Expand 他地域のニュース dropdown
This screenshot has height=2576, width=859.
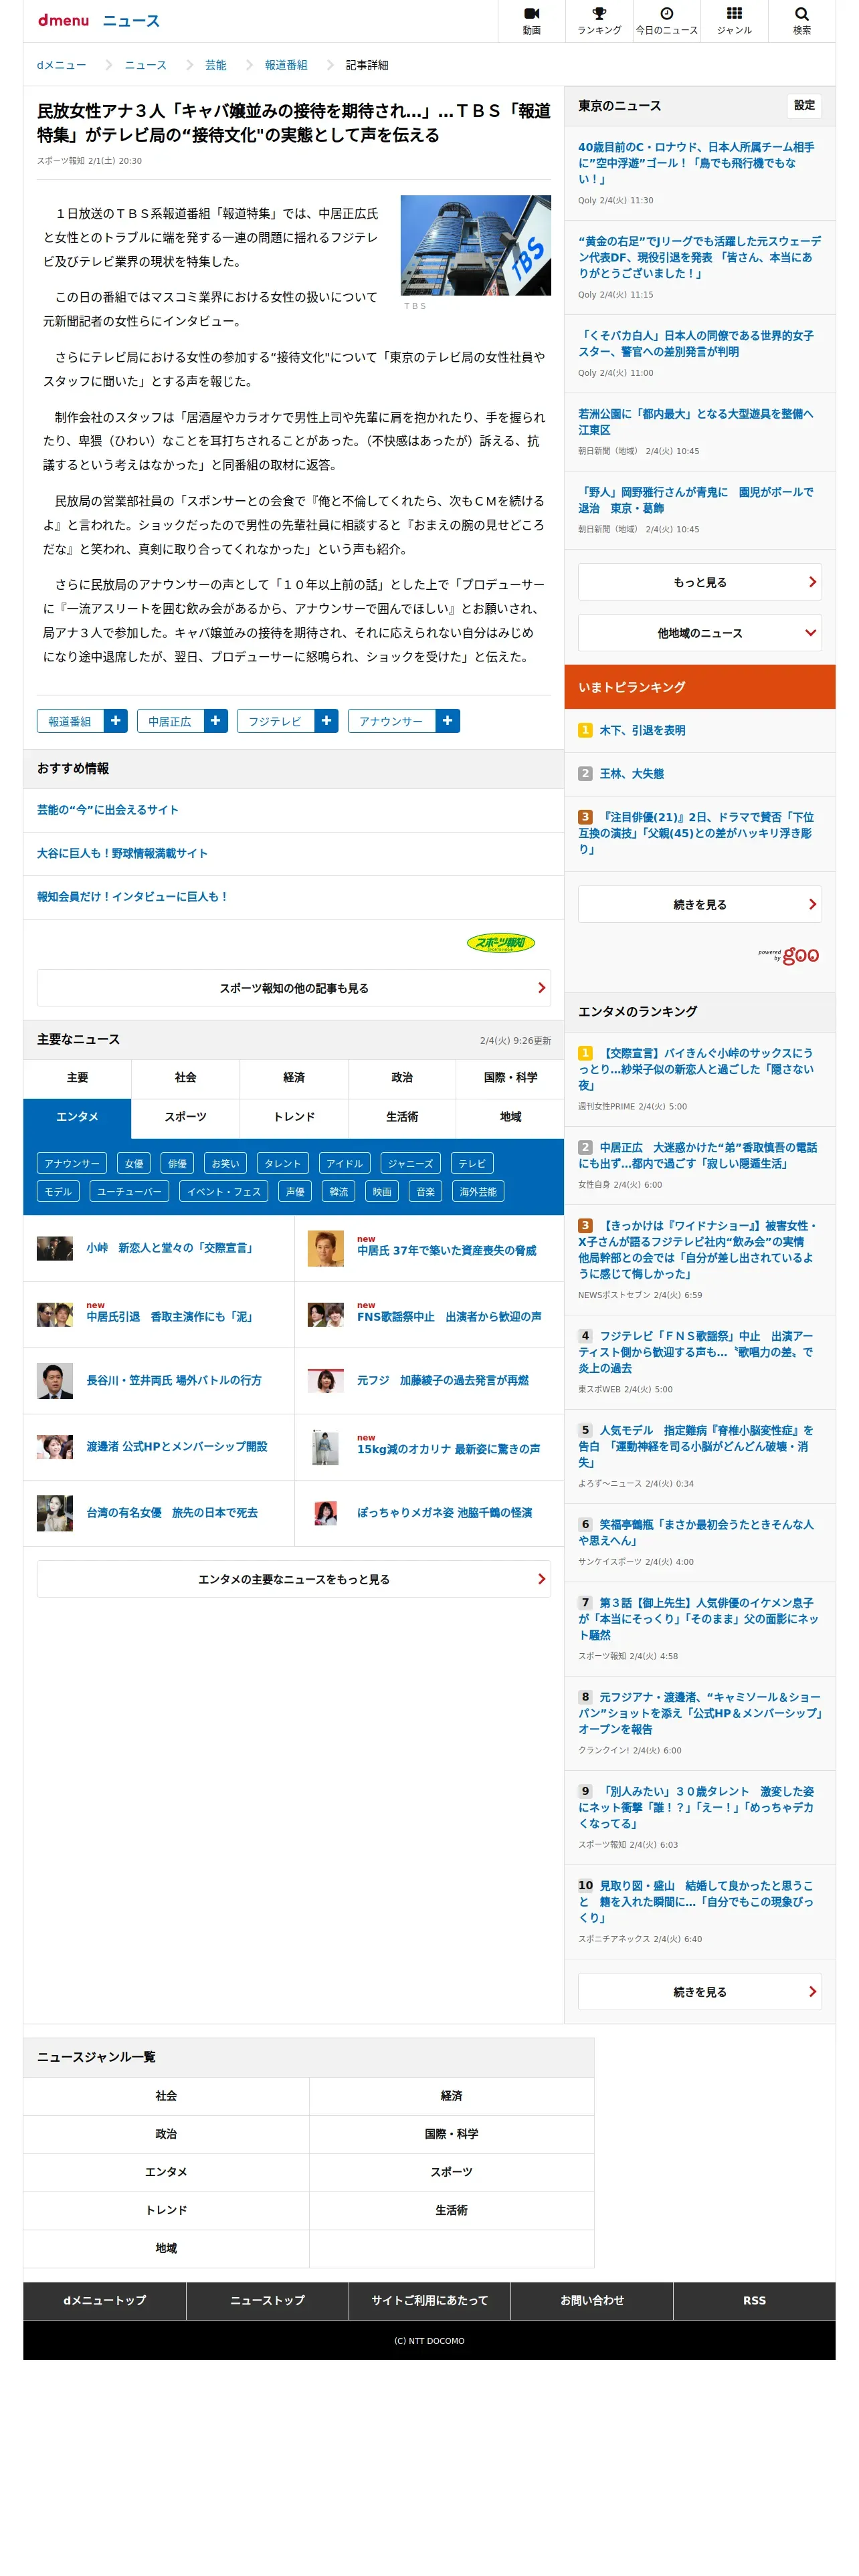coord(699,633)
